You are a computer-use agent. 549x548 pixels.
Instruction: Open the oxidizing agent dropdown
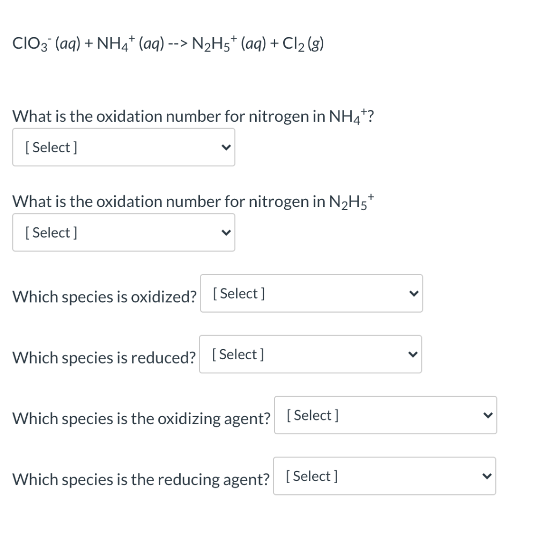[x=385, y=415]
